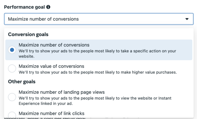Click the partially hidden text below the dropdown list
The image size is (197, 119).
[44, 118]
